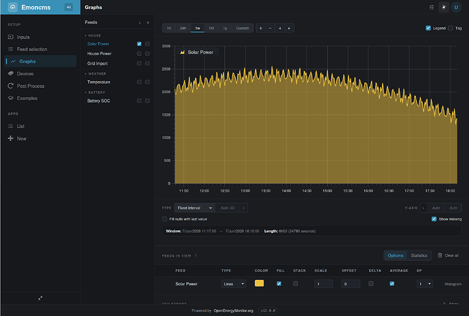Image resolution: width=469 pixels, height=316 pixels.
Task: Click the Scale input field
Action: pos(324,284)
